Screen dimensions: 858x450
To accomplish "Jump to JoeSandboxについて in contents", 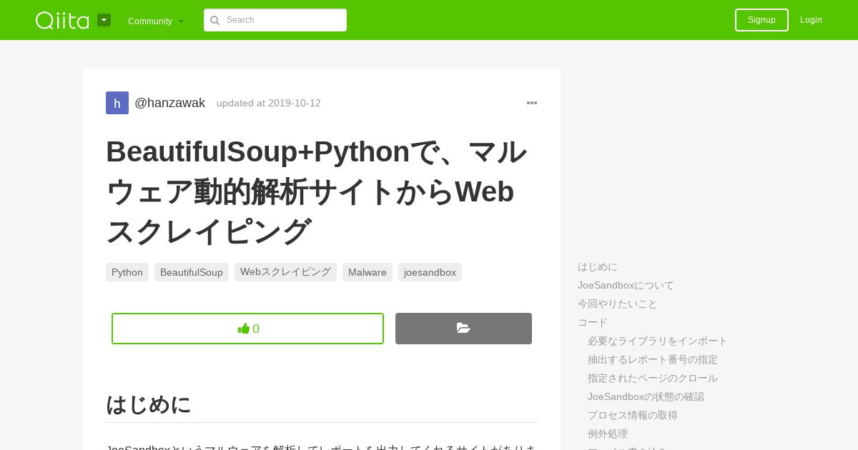I will 626,285.
